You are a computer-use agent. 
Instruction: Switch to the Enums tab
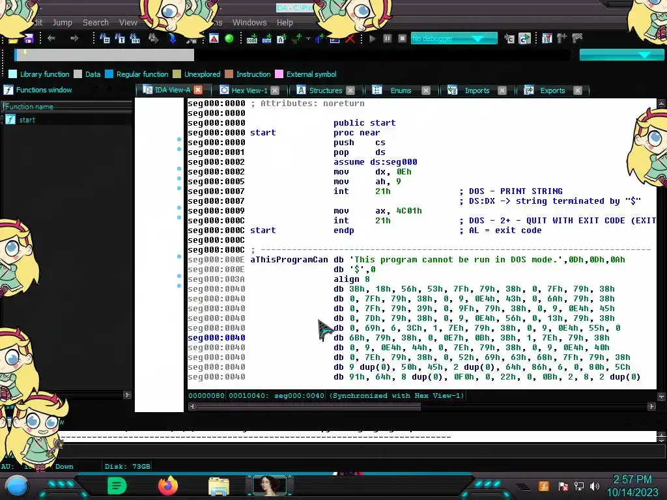(x=401, y=90)
